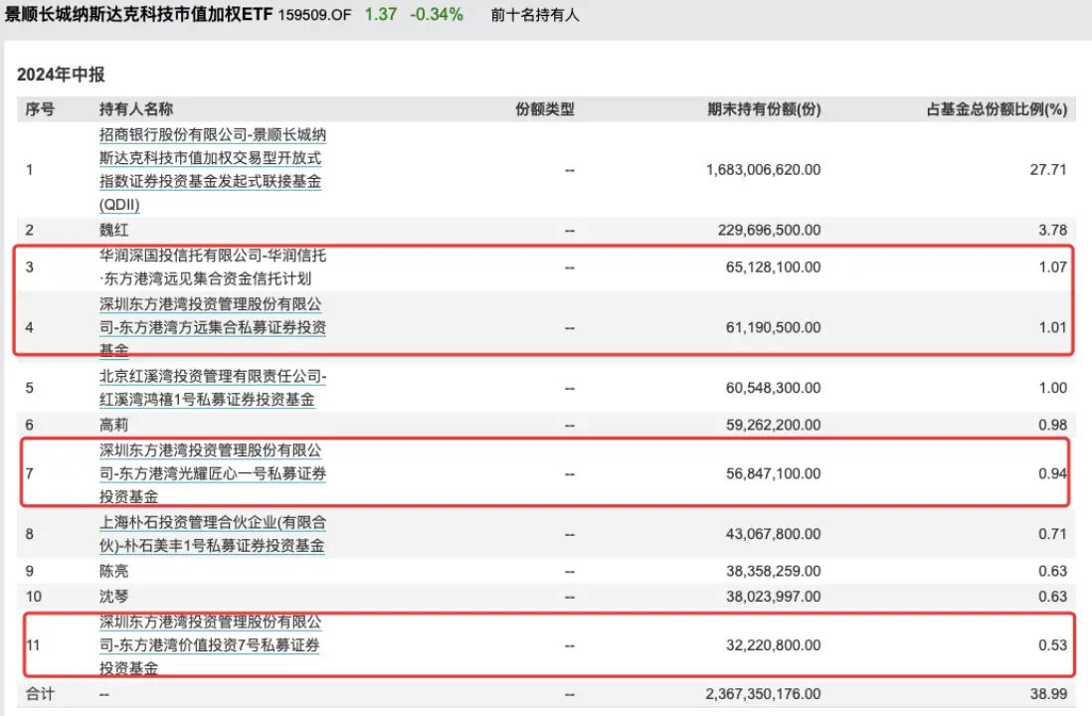
Task: Click the ratio 0.94
Action: [x=1052, y=473]
